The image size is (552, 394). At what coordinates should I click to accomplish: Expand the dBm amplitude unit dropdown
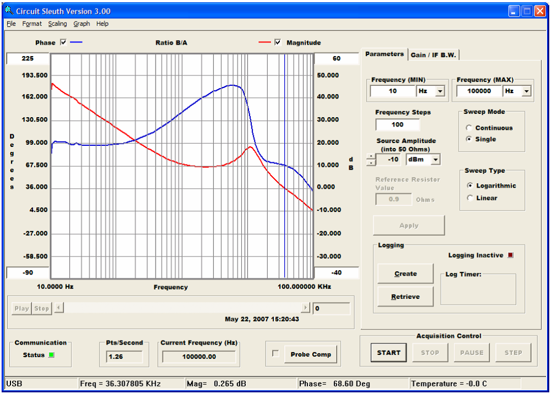point(435,160)
